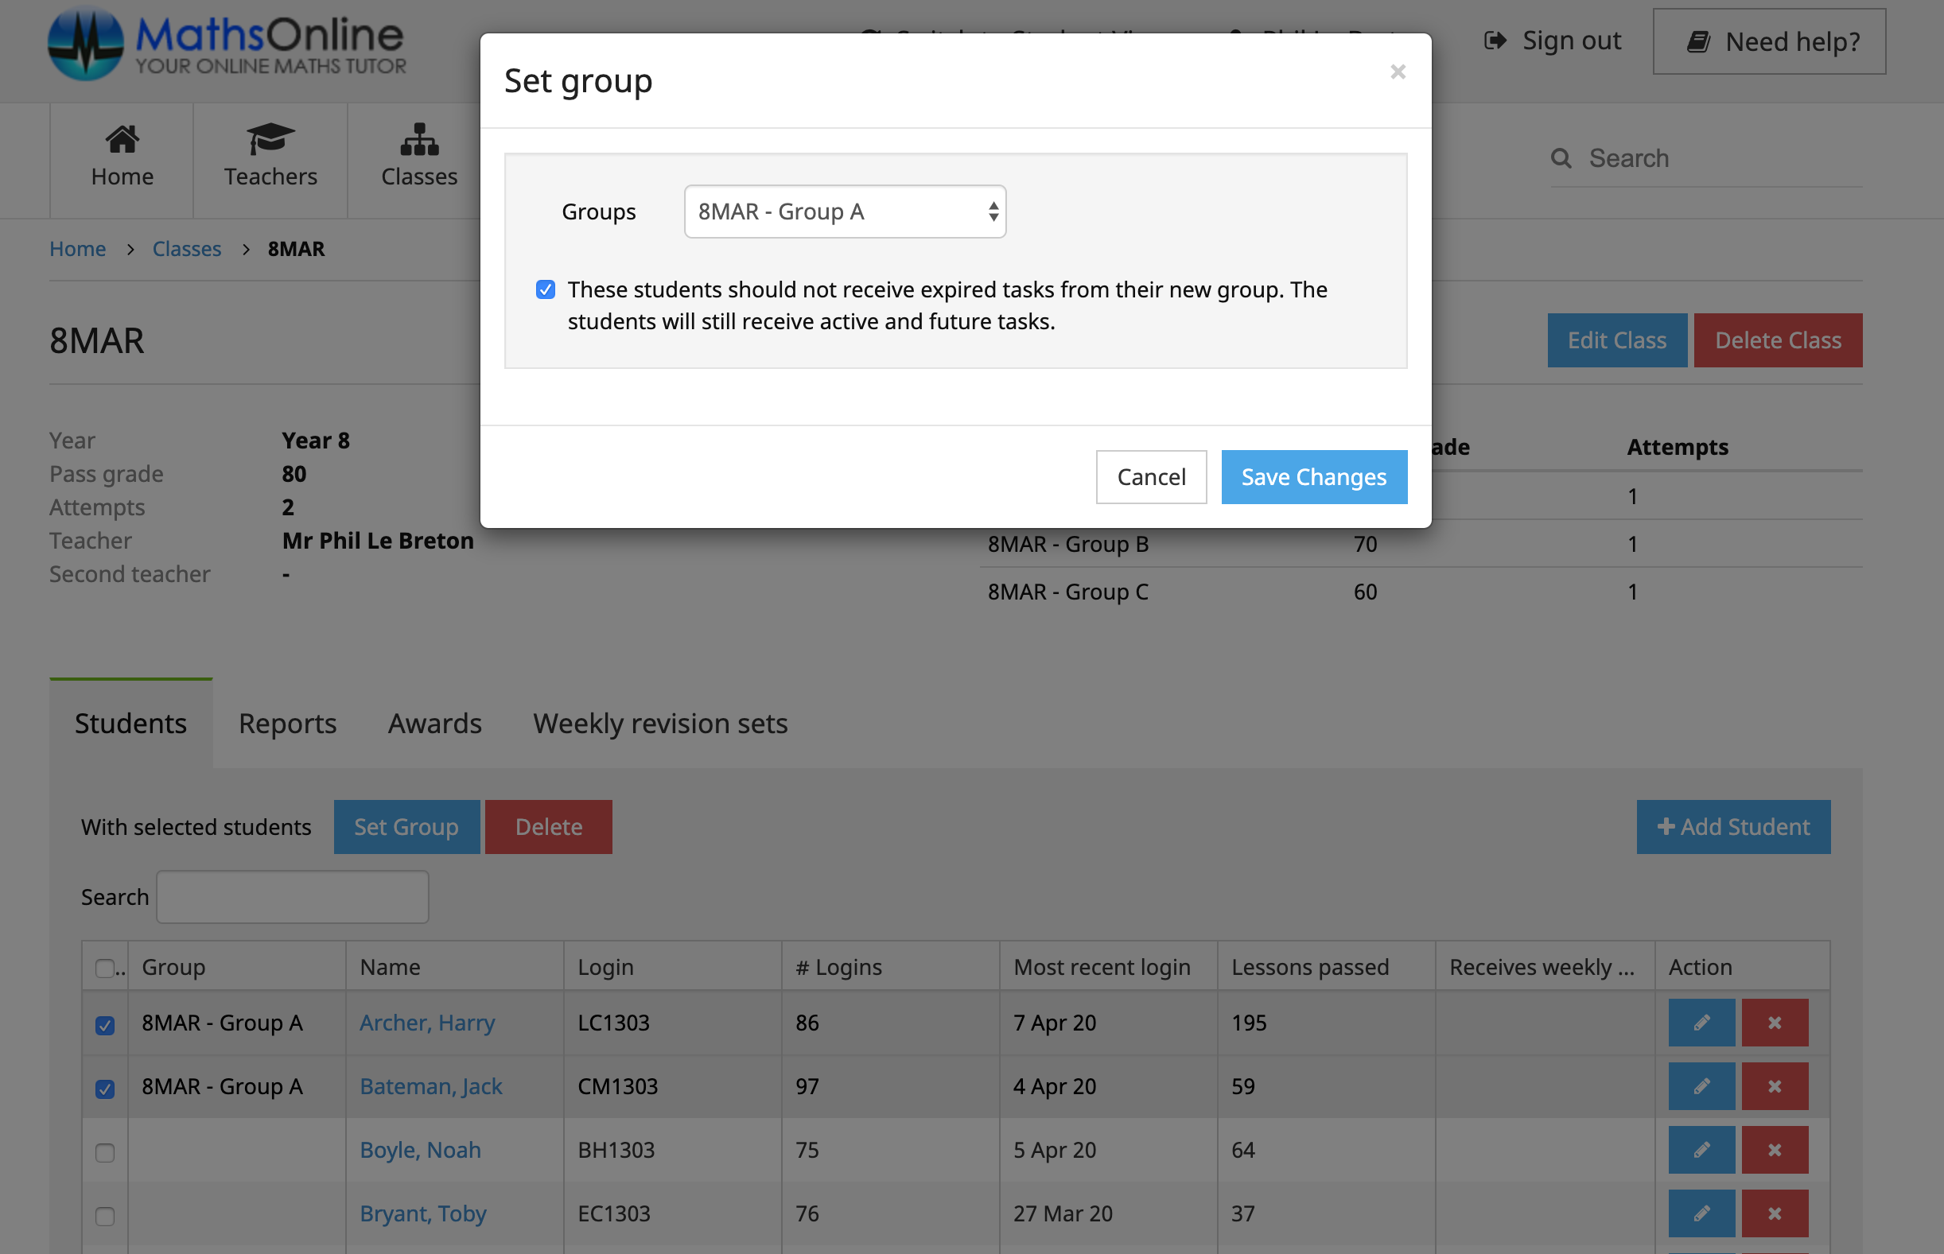Remove Bateman, Jack with the X icon
The width and height of the screenshot is (1944, 1254).
pos(1775,1086)
